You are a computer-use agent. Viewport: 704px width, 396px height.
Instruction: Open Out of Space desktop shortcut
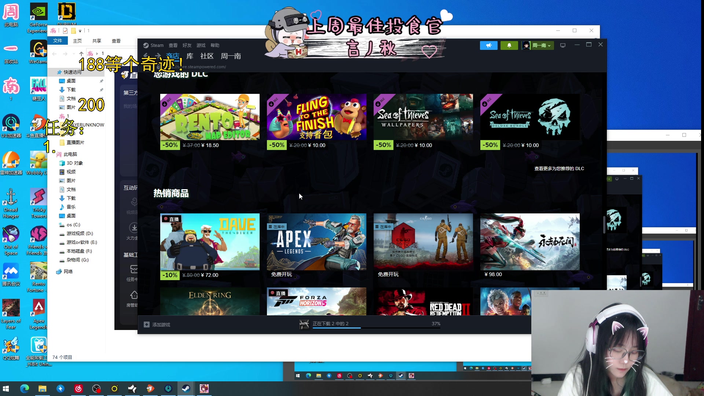(x=11, y=241)
